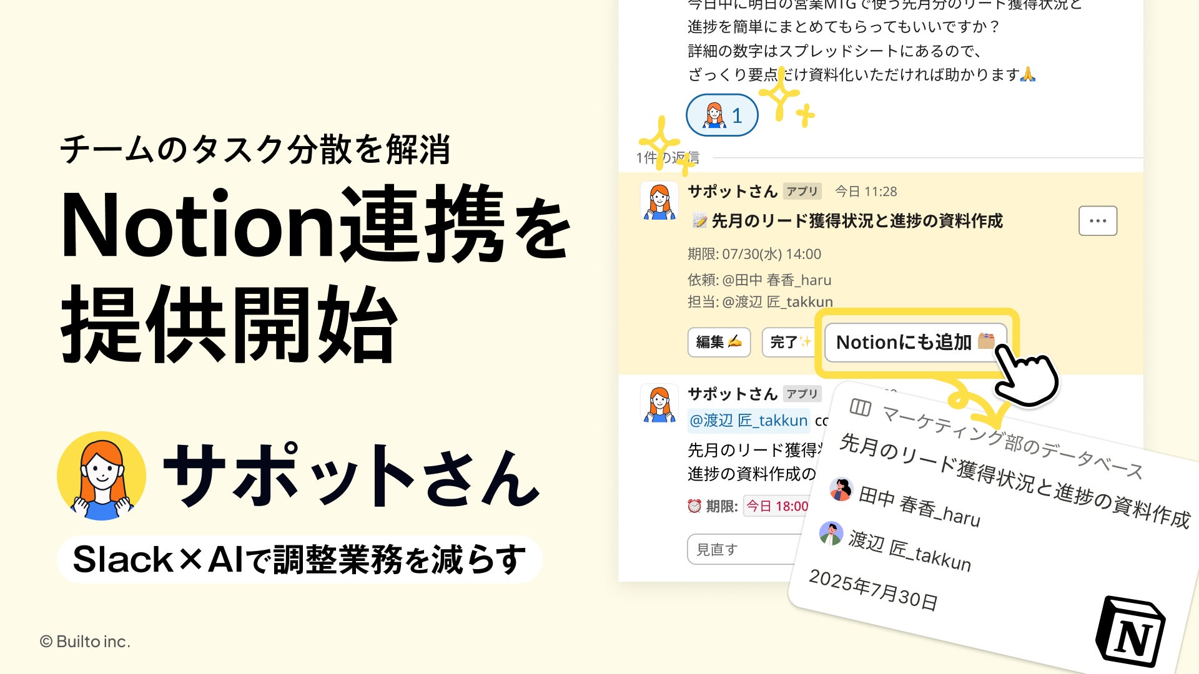Viewport: 1199px width, 674px height.
Task: Click 田中 春香_haru avatar in Notion card
Action: tap(841, 489)
